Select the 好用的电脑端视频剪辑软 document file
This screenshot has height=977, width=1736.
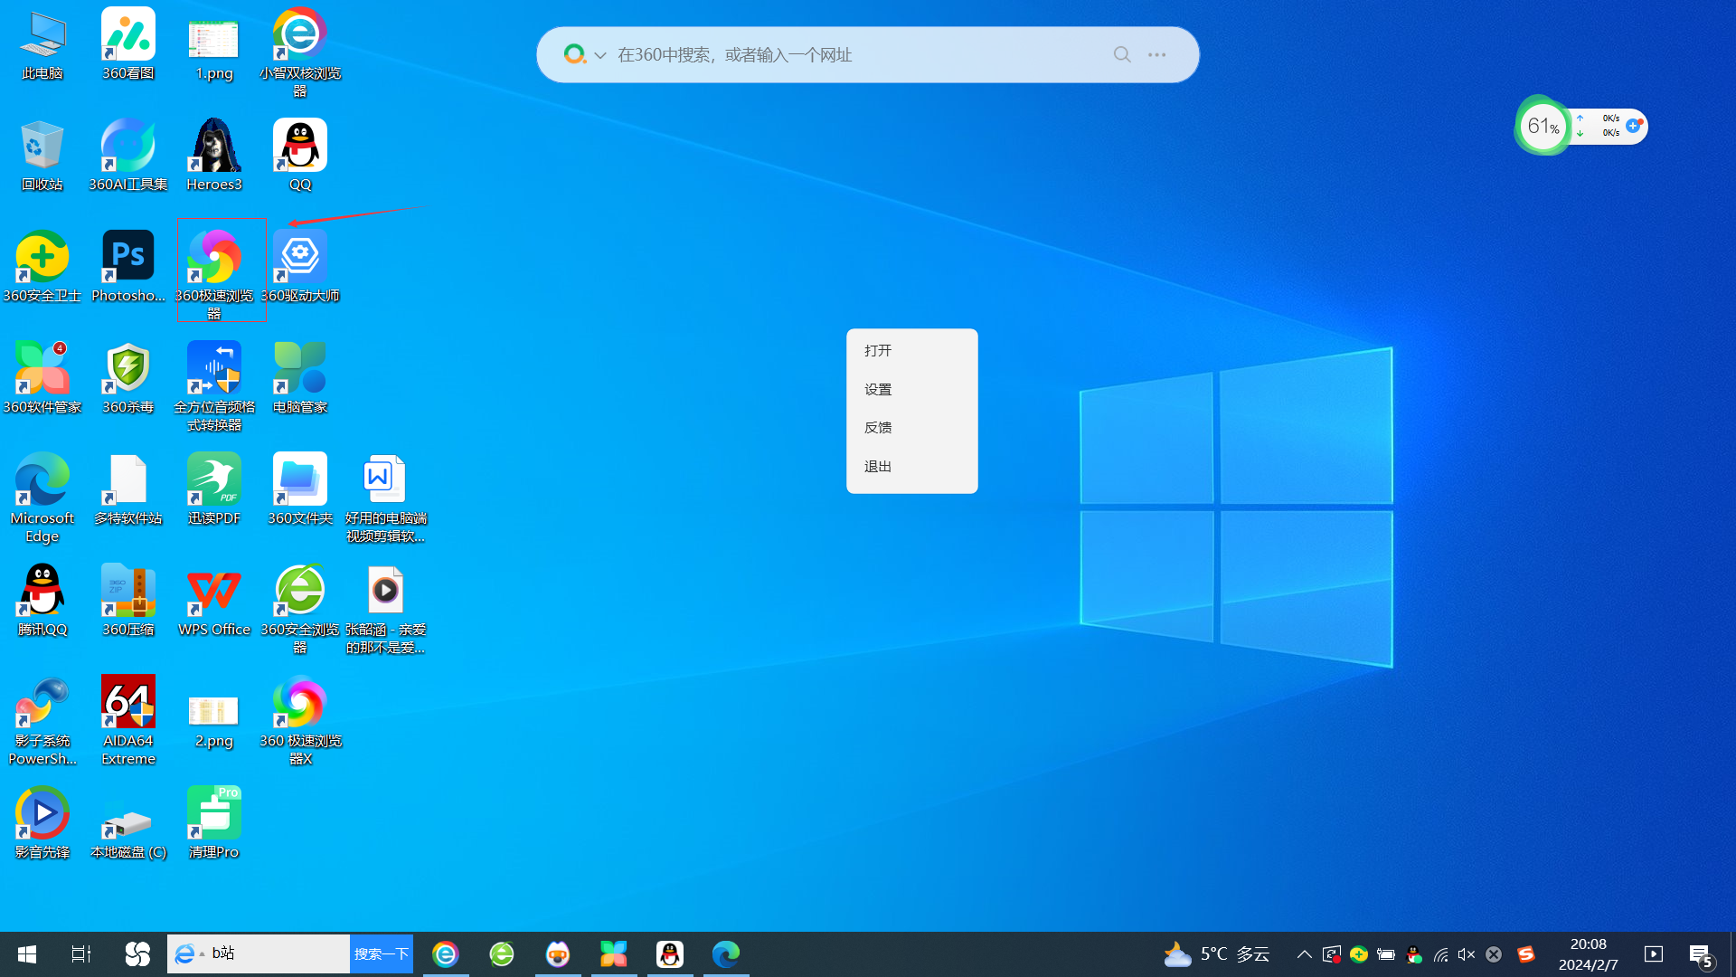(x=386, y=498)
